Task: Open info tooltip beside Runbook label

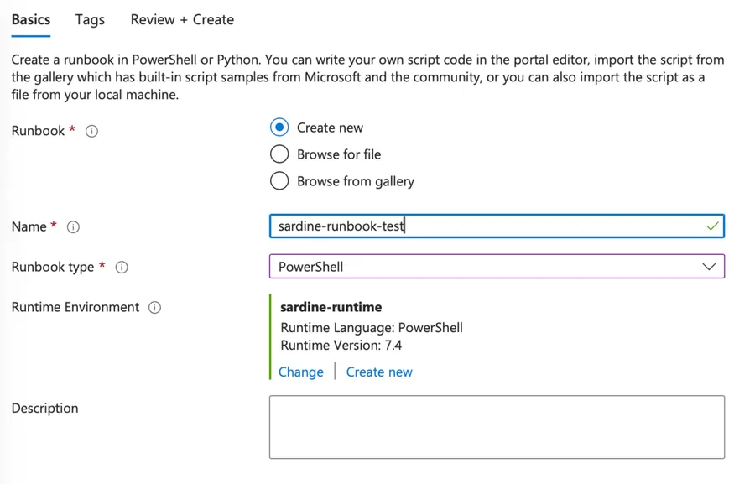Action: coord(92,131)
